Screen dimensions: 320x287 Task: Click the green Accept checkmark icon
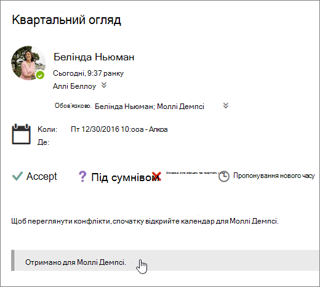point(17,176)
